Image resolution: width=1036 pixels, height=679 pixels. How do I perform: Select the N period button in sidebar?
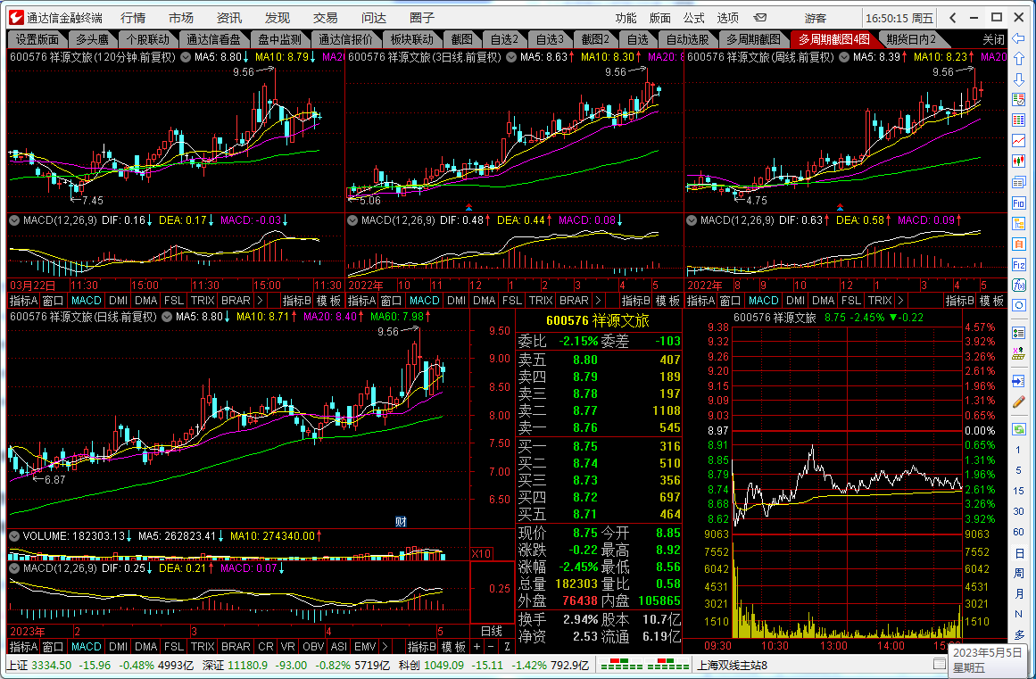click(x=1018, y=614)
